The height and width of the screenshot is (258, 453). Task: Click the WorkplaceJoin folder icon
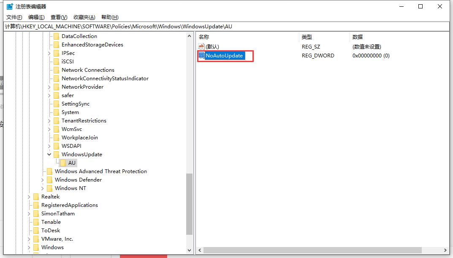pyautogui.click(x=56, y=138)
